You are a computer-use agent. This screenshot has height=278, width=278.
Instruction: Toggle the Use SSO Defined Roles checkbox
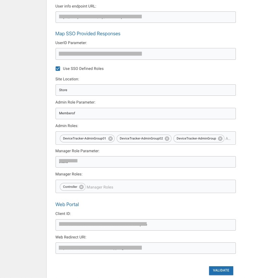pyautogui.click(x=58, y=69)
